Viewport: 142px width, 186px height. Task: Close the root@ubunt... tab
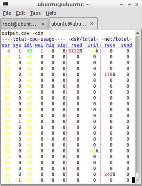(43, 24)
